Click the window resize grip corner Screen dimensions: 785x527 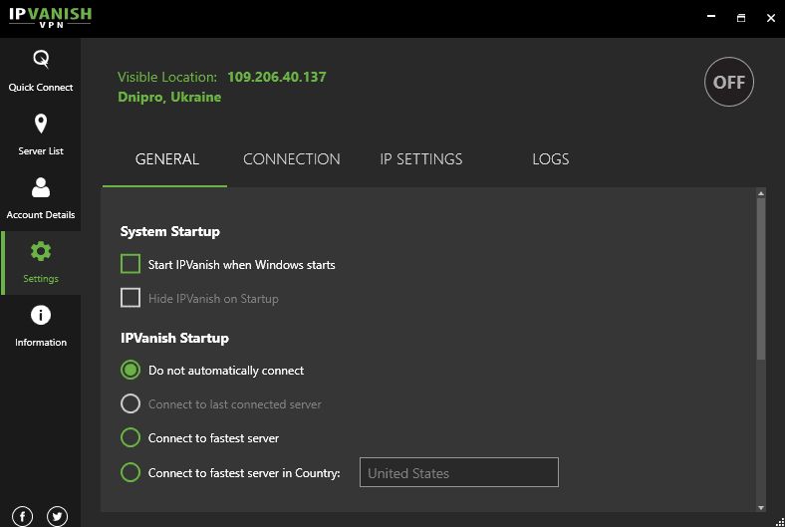(x=779, y=521)
